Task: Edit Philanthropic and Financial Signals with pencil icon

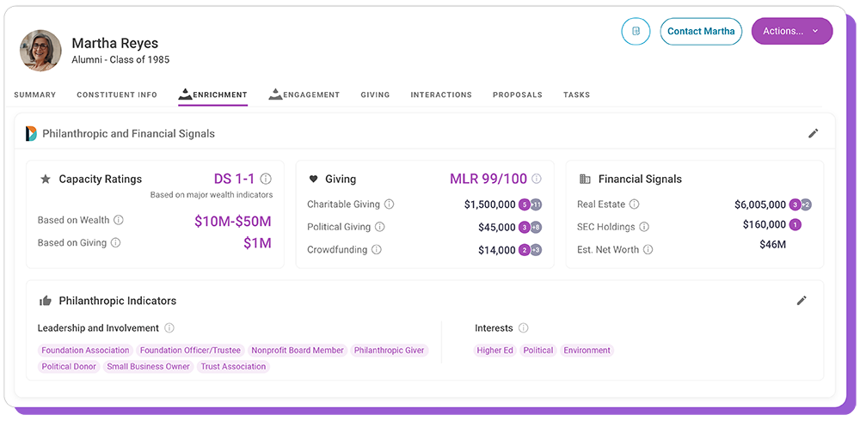Action: [x=813, y=133]
